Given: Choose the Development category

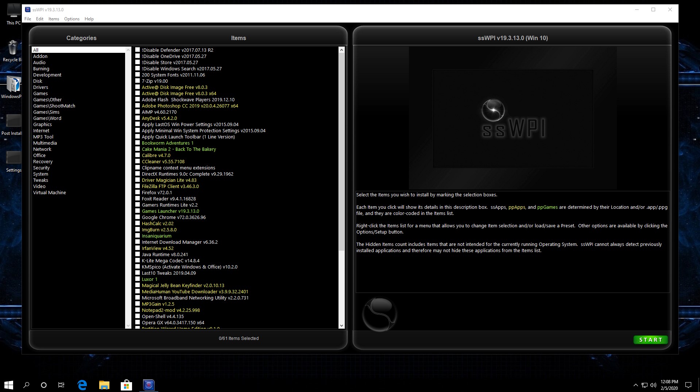Looking at the screenshot, I should pyautogui.click(x=47, y=75).
